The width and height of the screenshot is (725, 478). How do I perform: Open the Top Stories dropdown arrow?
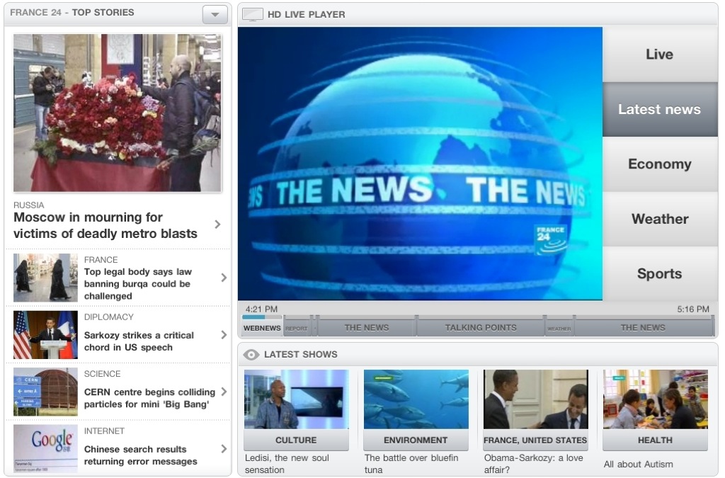[x=215, y=14]
